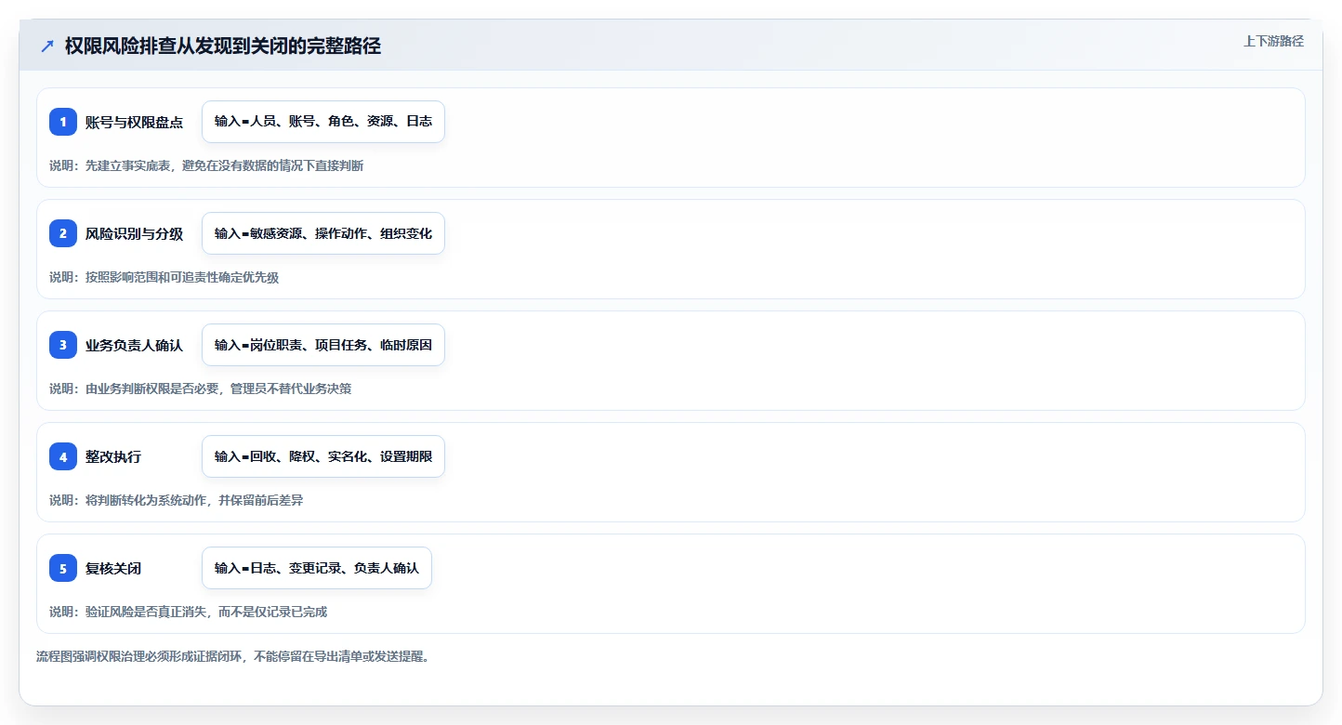Image resolution: width=1342 pixels, height=725 pixels.
Task: Click the step number 2 badge
Action: pyautogui.click(x=63, y=233)
